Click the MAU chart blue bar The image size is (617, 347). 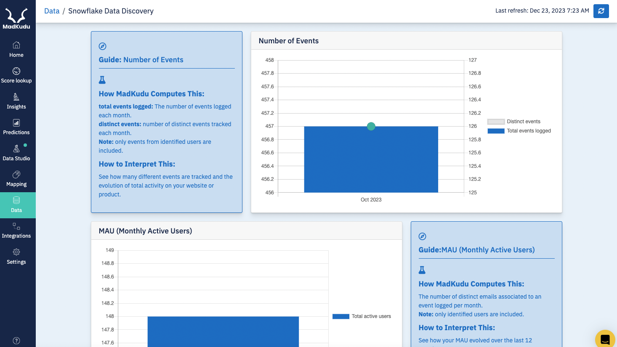223,331
